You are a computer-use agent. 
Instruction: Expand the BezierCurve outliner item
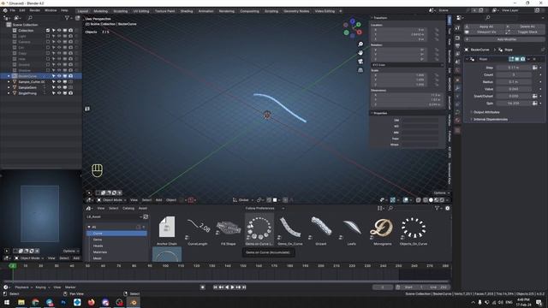[x=9, y=76]
